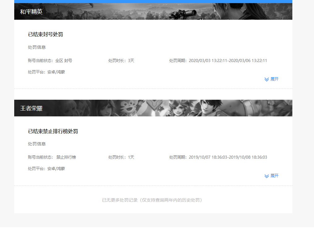Click the 处罚时长: 1天 value

point(121,157)
